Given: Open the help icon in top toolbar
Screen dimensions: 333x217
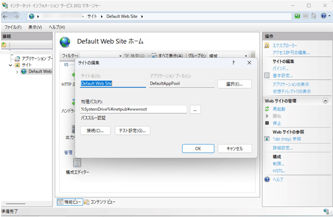Looking at the screenshot, I should 323,16.
